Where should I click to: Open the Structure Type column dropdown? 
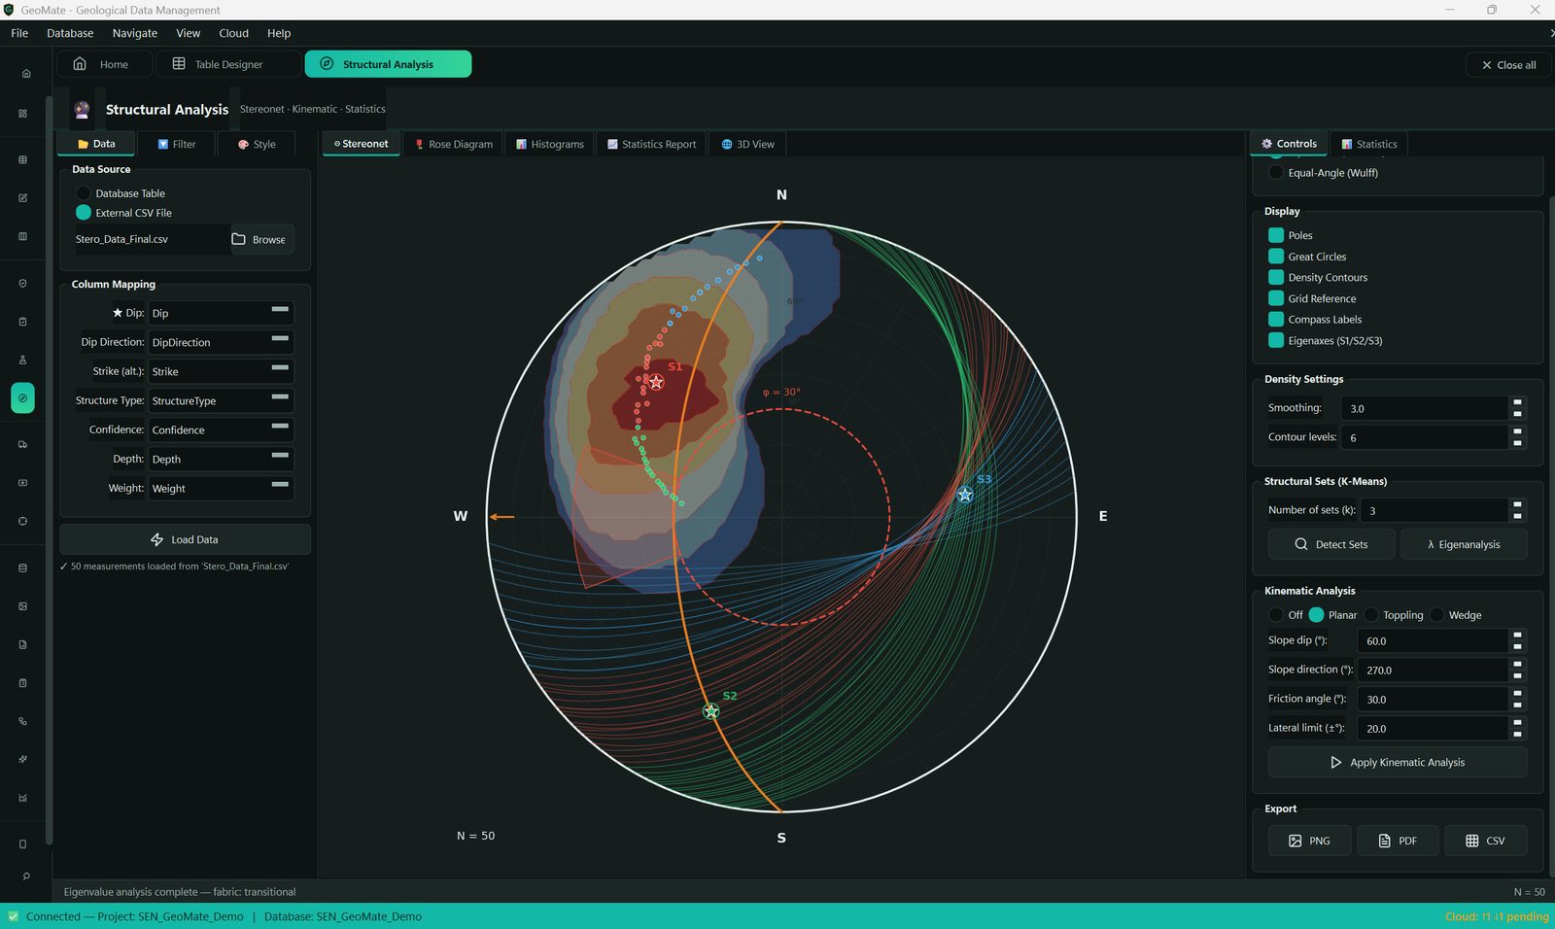coord(221,400)
